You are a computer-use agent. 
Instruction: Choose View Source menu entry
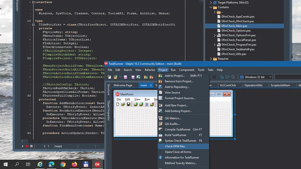tap(183, 93)
